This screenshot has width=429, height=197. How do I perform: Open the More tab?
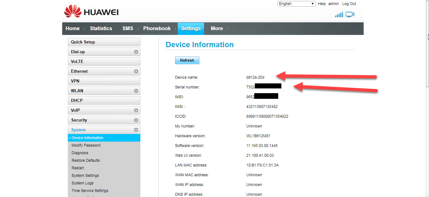pyautogui.click(x=217, y=28)
